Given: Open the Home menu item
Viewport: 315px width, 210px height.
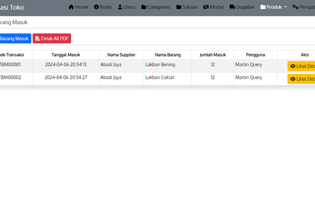Looking at the screenshot, I should (x=78, y=7).
